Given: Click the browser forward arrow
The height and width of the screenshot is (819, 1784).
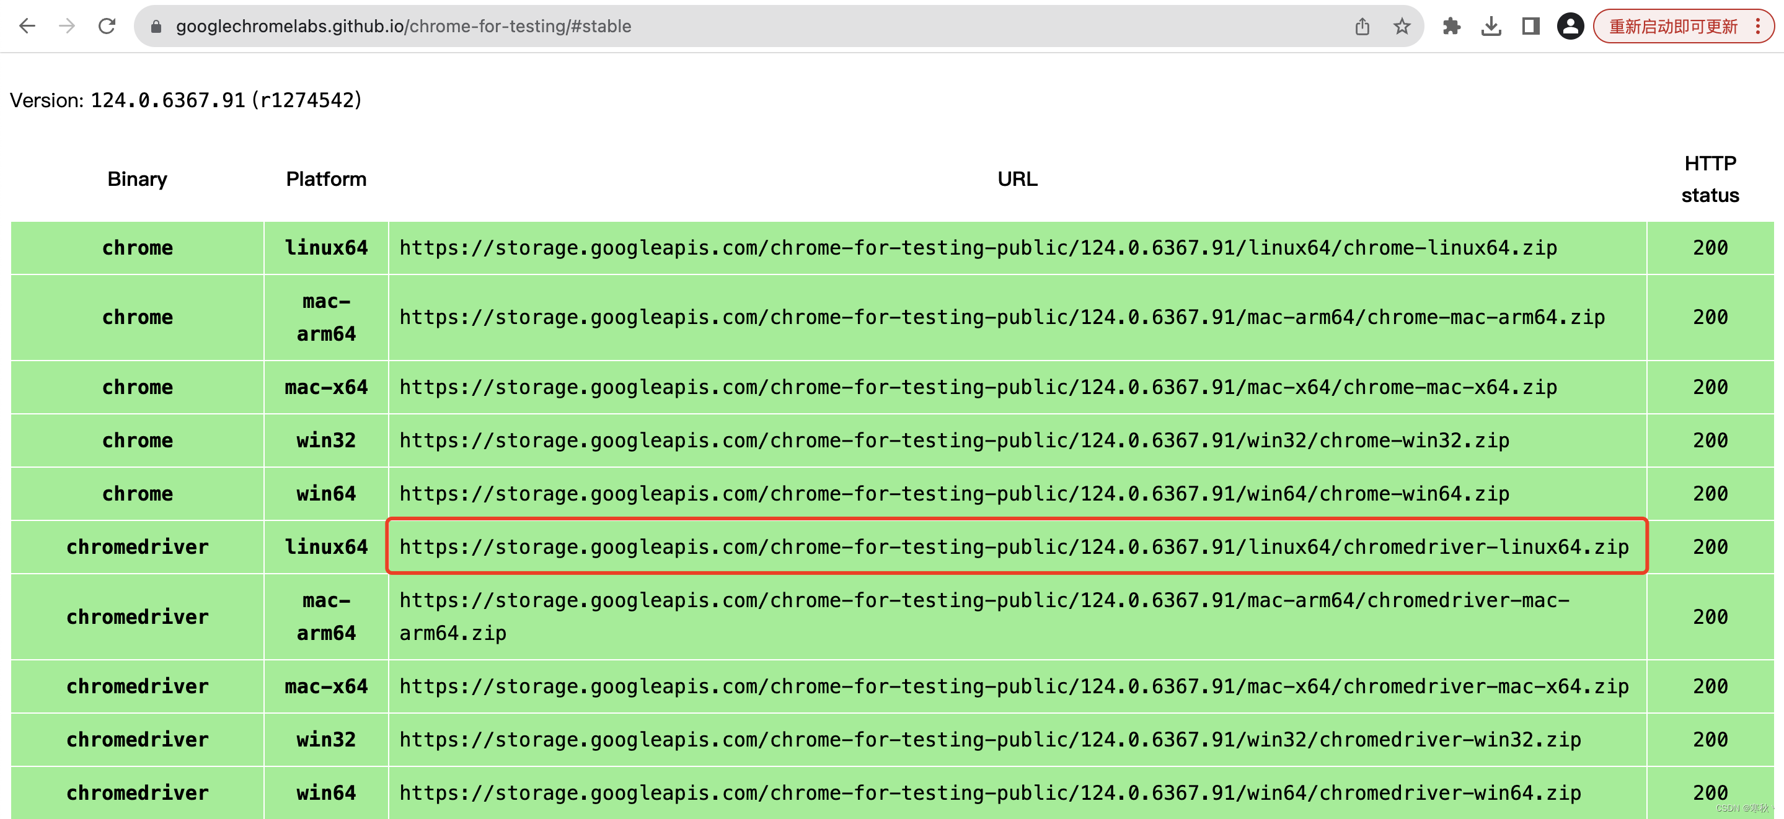Looking at the screenshot, I should [67, 26].
